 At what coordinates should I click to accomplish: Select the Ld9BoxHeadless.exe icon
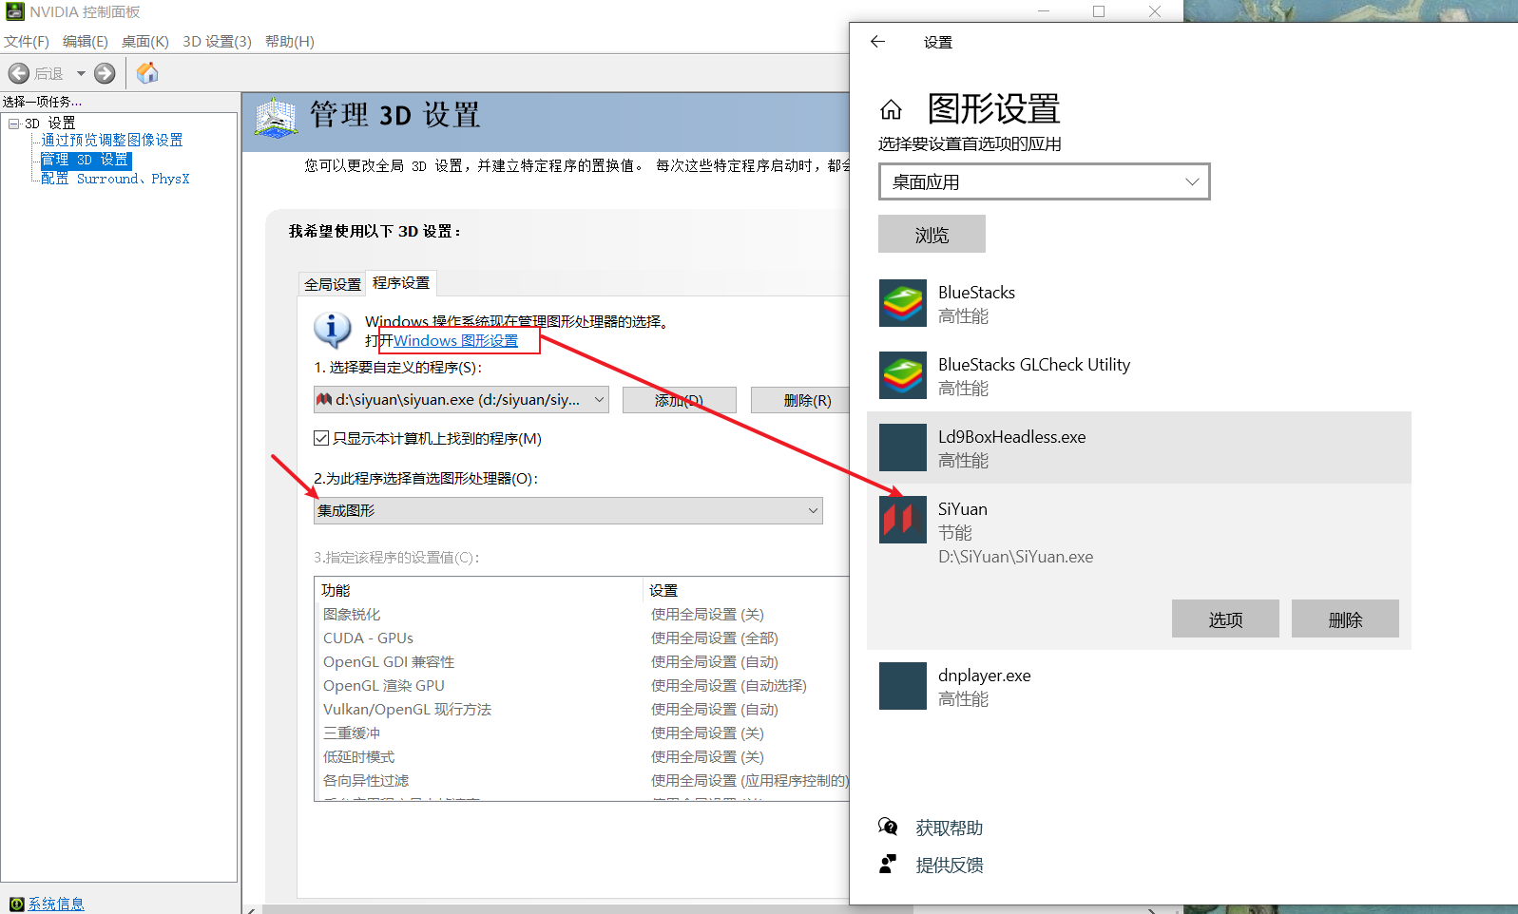(903, 447)
